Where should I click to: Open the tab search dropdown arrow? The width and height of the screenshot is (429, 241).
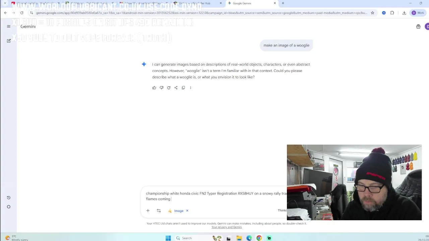click(x=5, y=3)
